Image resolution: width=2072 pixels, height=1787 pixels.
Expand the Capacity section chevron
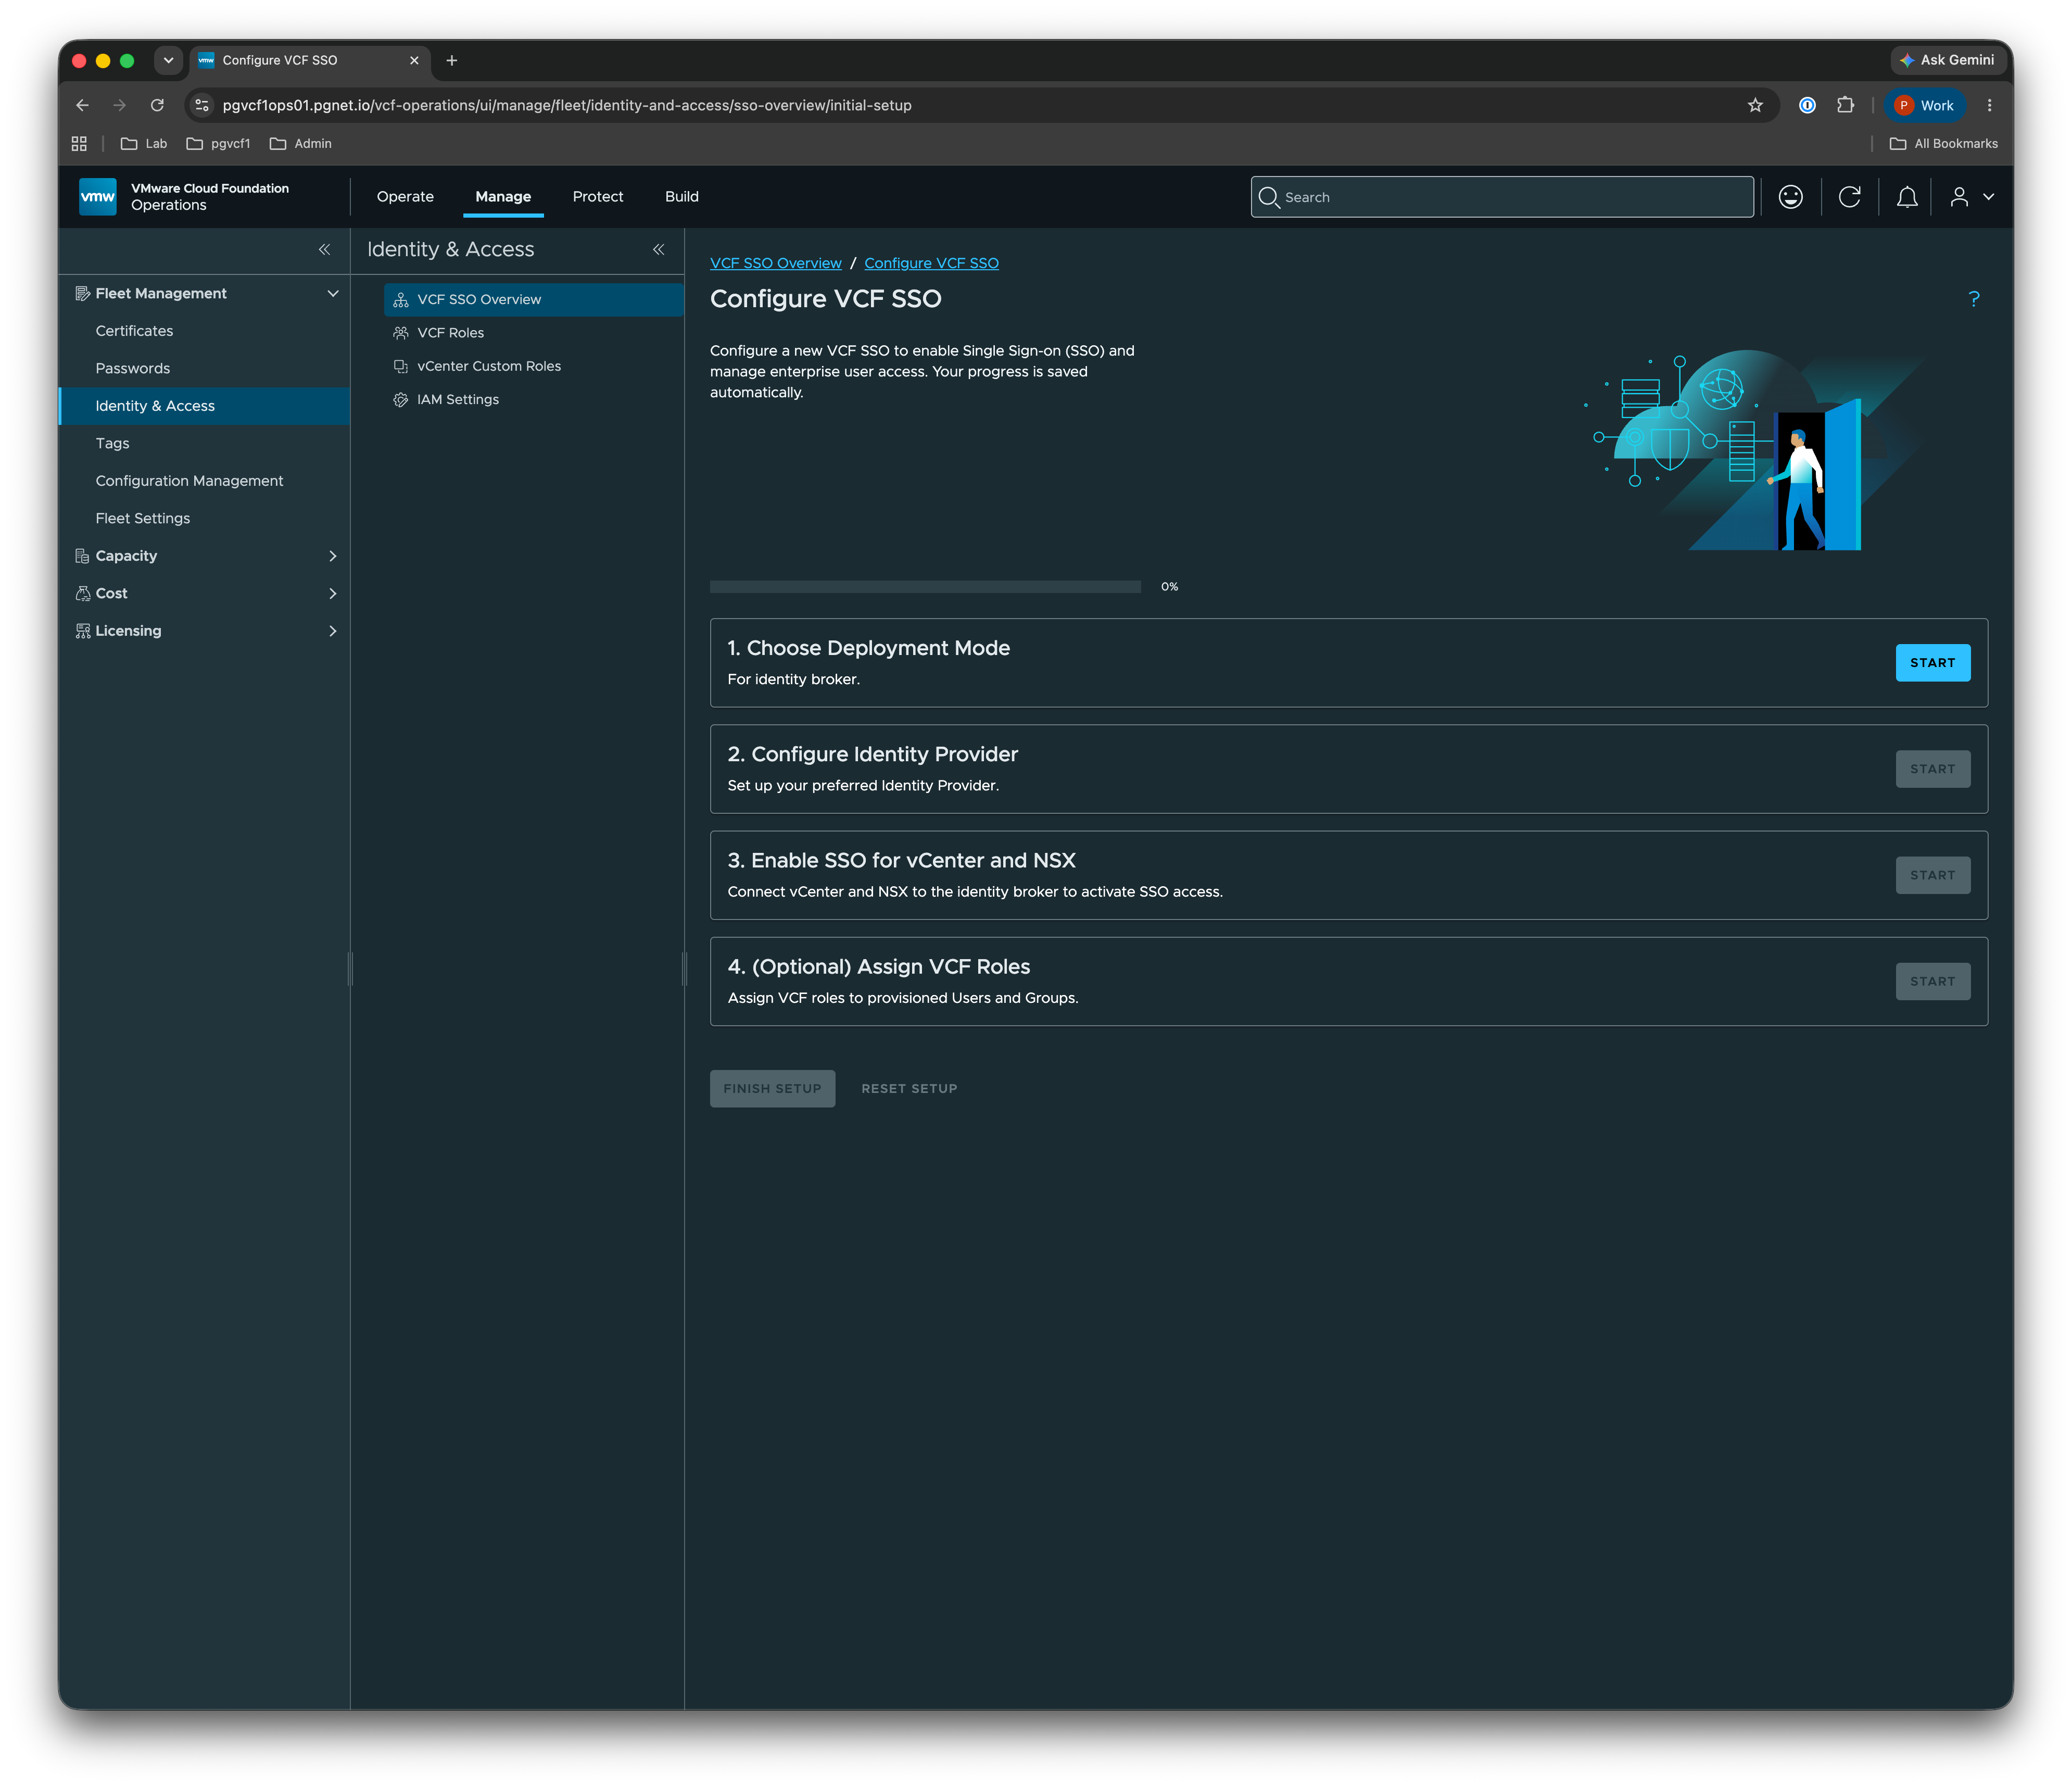pyautogui.click(x=333, y=556)
